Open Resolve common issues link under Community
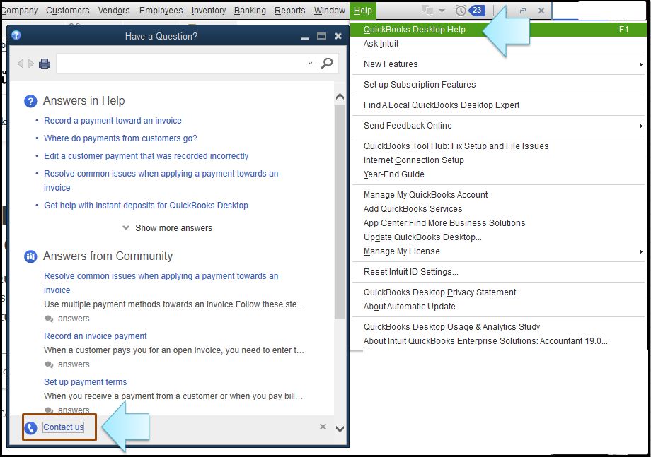 click(x=161, y=283)
